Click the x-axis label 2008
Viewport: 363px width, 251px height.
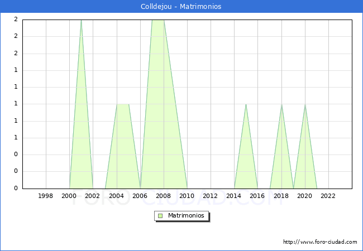pyautogui.click(x=164, y=196)
